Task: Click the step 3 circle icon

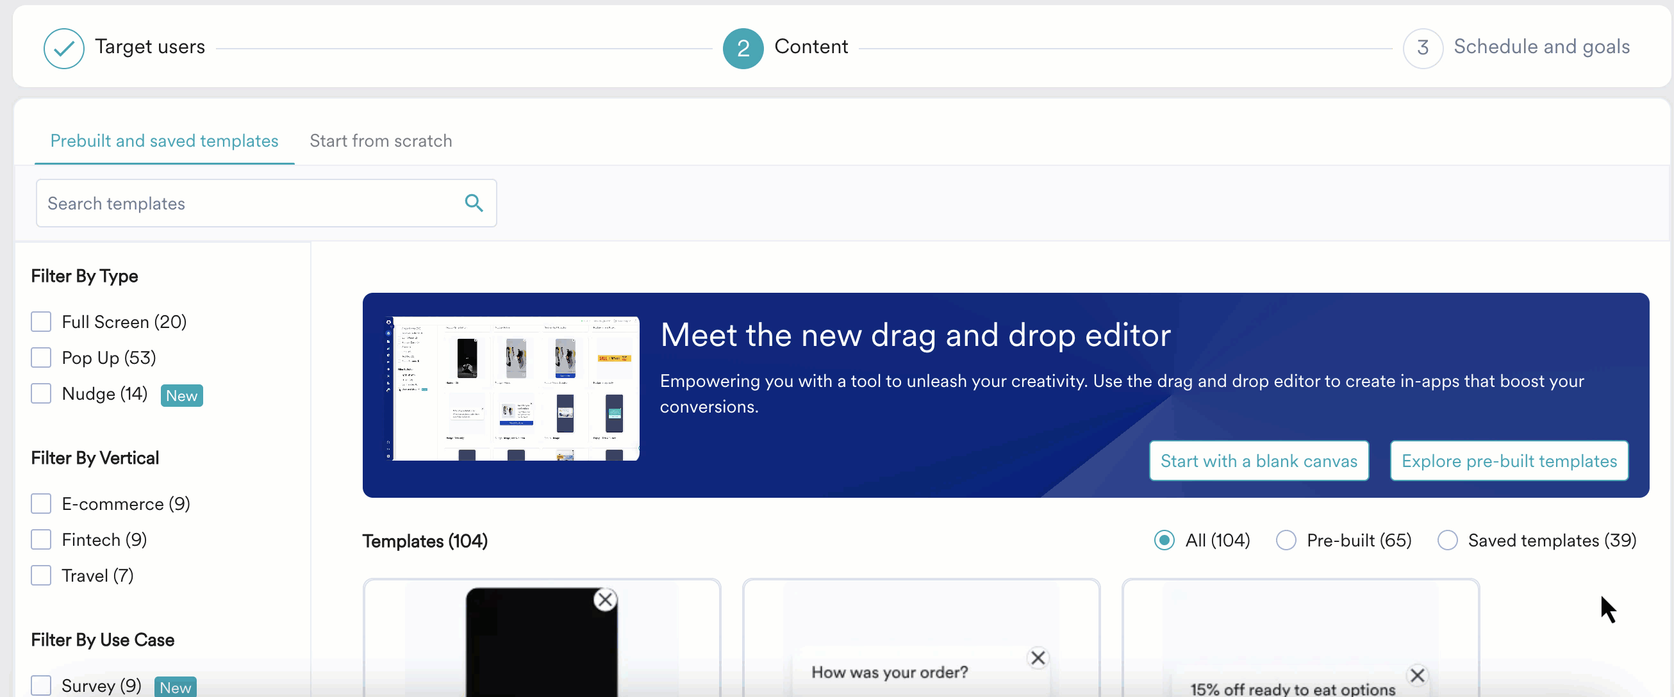Action: [x=1422, y=48]
